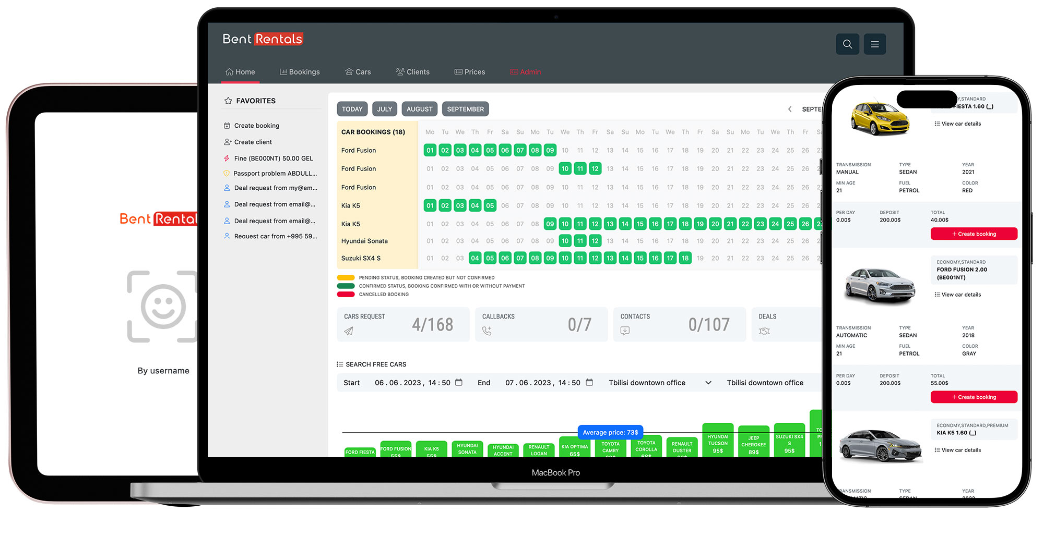Image resolution: width=1044 pixels, height=537 pixels.
Task: Open the hamburger menu icon
Action: click(x=875, y=44)
